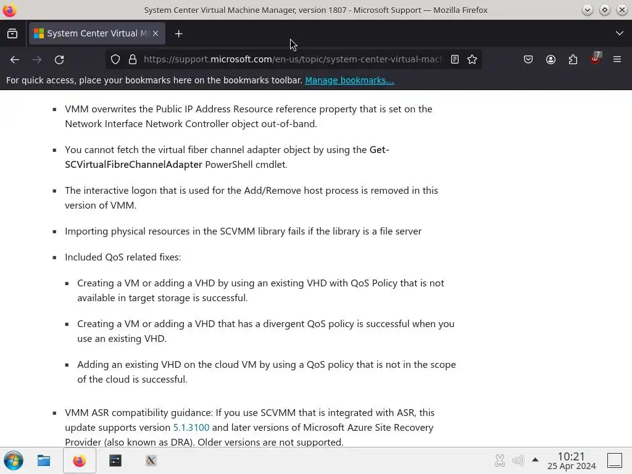Open the Extensions puzzle icon
This screenshot has height=474, width=632.
(573, 60)
